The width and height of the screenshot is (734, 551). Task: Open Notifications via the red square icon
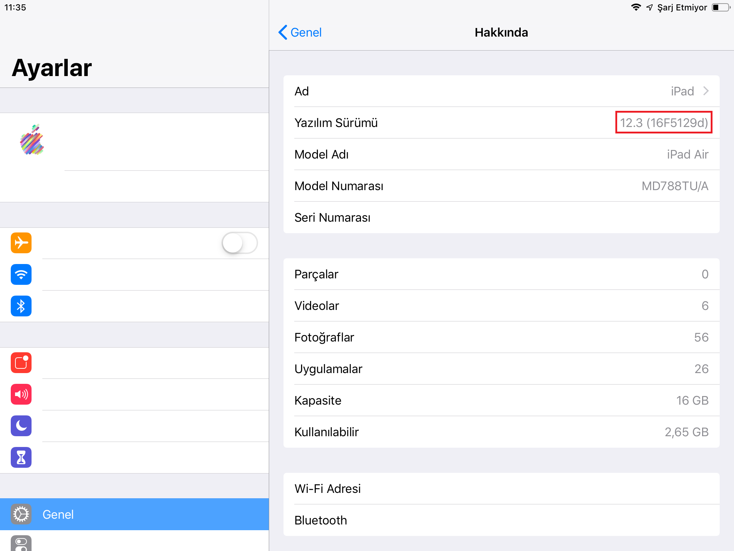click(x=21, y=363)
